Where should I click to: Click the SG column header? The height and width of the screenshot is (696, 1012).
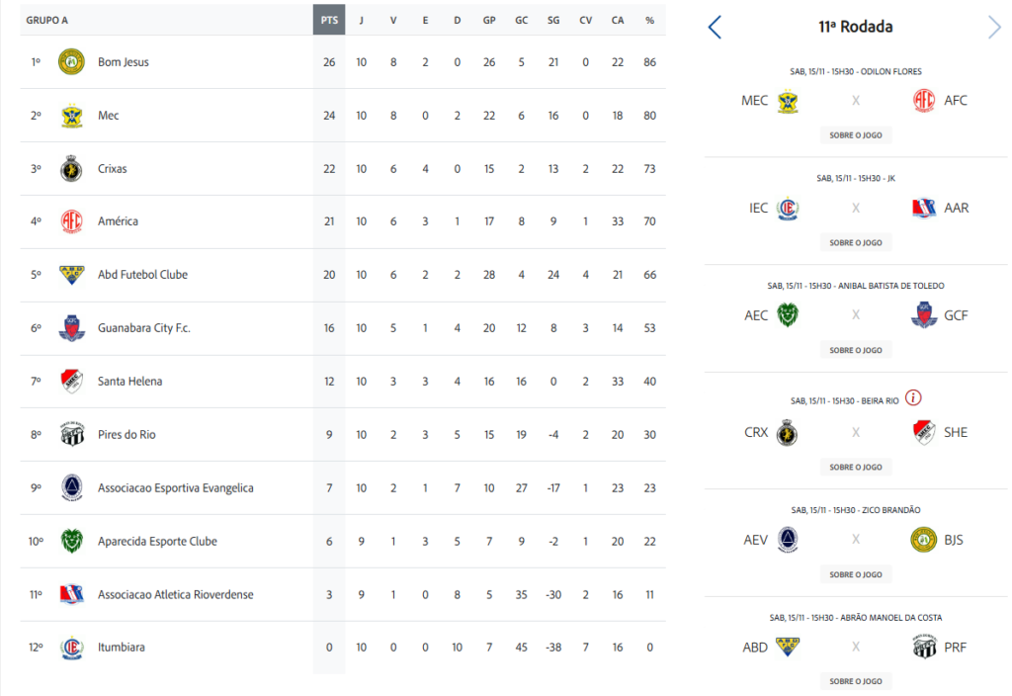tap(553, 20)
